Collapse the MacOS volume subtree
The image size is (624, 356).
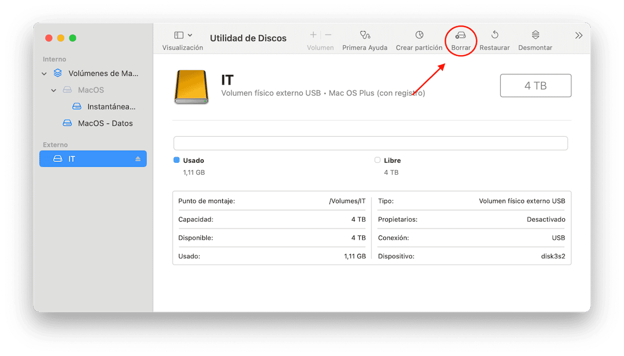tap(54, 91)
